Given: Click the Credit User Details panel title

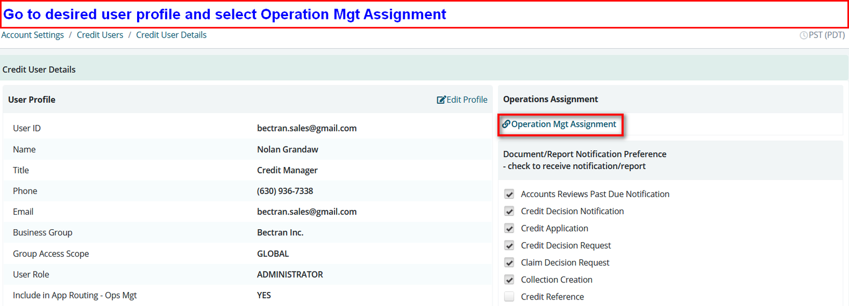Looking at the screenshot, I should click(x=39, y=70).
